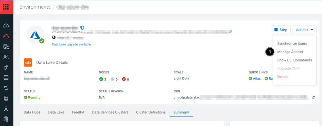This screenshot has width=322, height=126.
Task: Click the Data Lake Details heading
Action: pyautogui.click(x=52, y=63)
